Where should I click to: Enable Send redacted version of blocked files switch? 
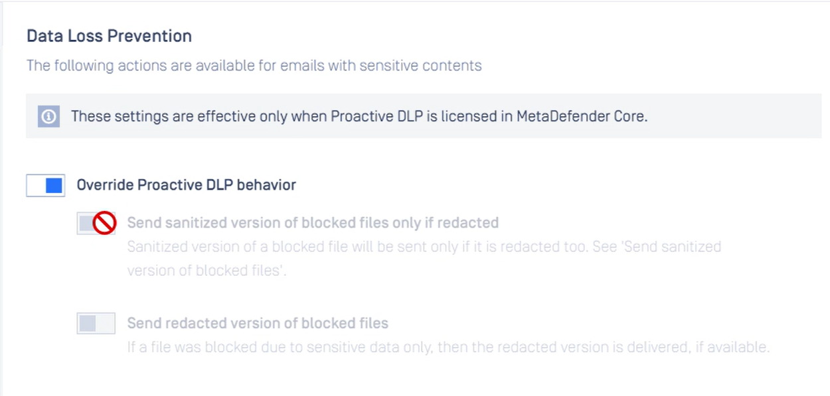coord(96,323)
